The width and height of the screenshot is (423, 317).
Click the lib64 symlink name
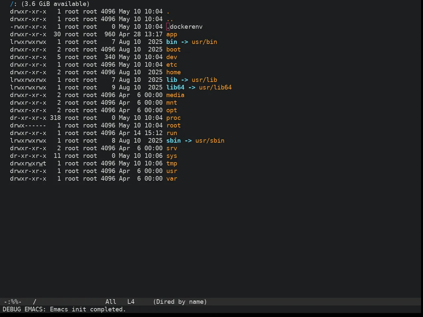(x=175, y=88)
